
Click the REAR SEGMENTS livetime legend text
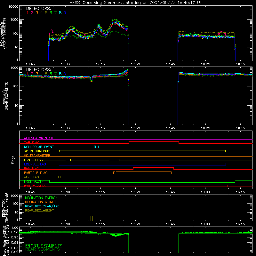(43, 249)
